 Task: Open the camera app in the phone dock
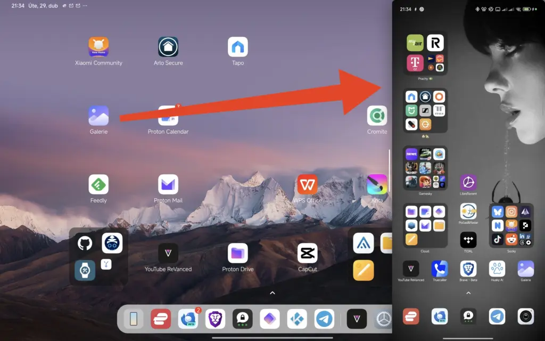pos(526,316)
